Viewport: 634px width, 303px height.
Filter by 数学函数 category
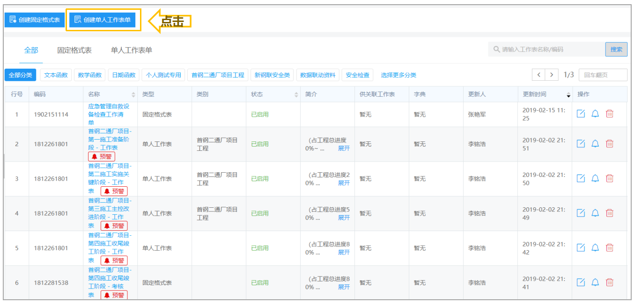pos(90,75)
